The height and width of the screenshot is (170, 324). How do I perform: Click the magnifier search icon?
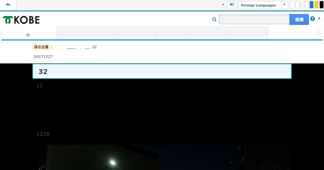click(214, 19)
